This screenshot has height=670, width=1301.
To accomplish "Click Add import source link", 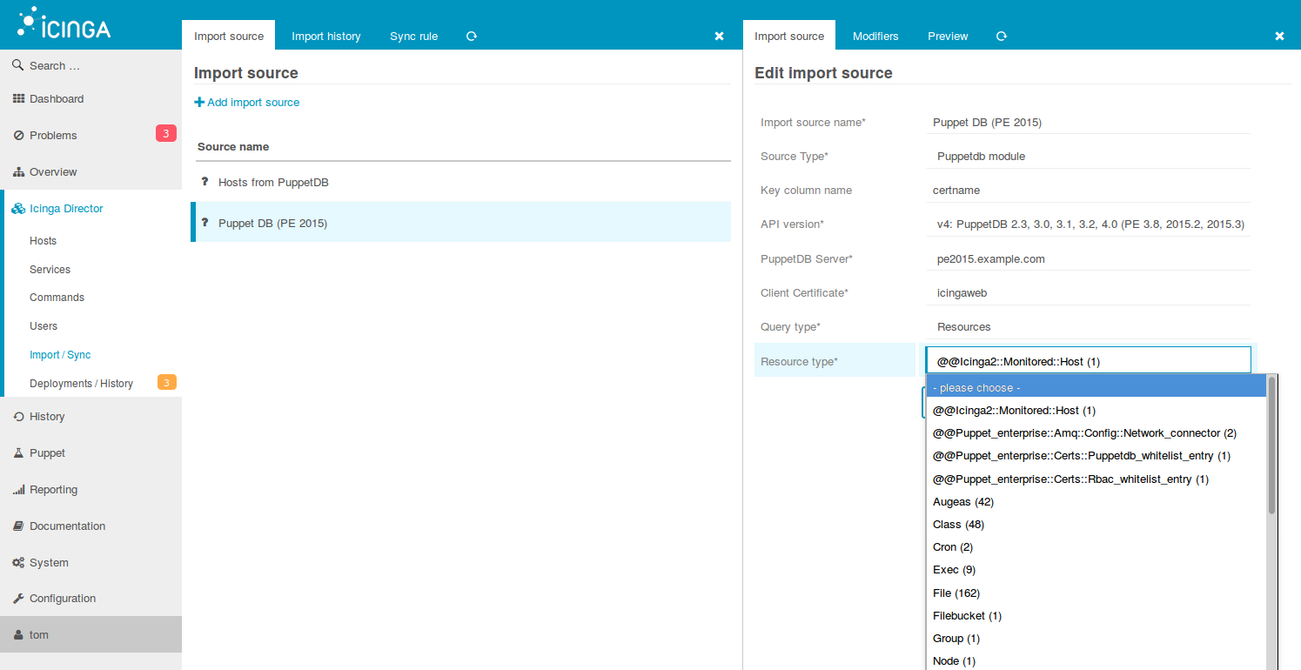I will [247, 102].
